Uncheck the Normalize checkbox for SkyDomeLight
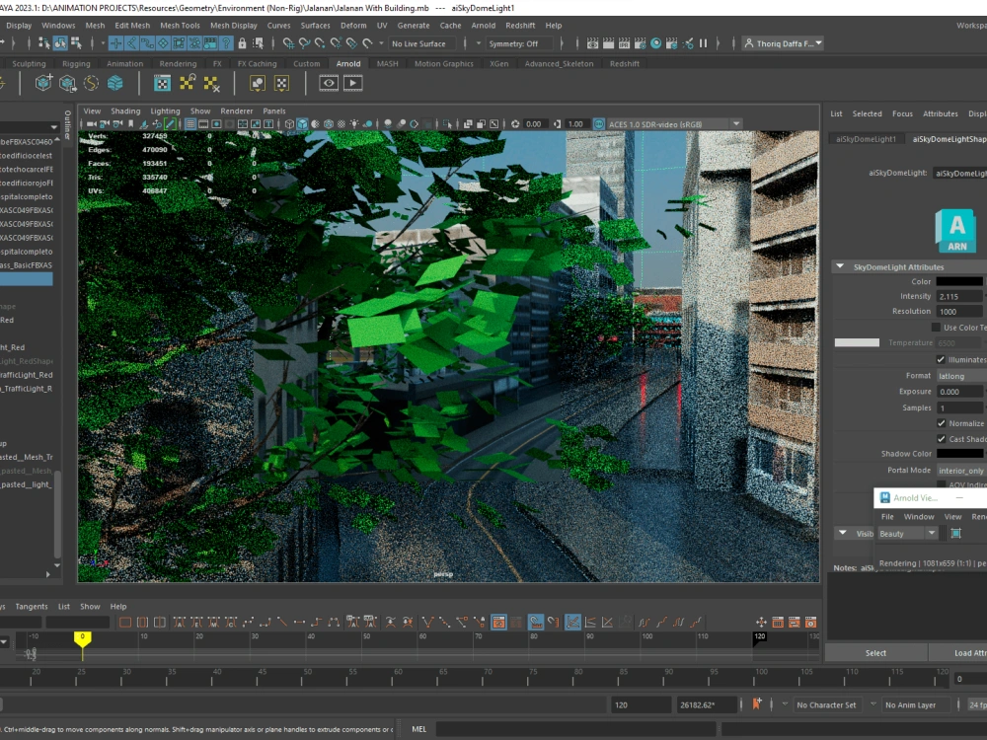Screen dimensions: 987x740 click(x=942, y=422)
